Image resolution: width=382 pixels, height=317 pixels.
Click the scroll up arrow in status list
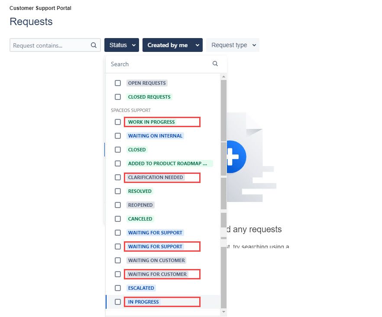[223, 77]
